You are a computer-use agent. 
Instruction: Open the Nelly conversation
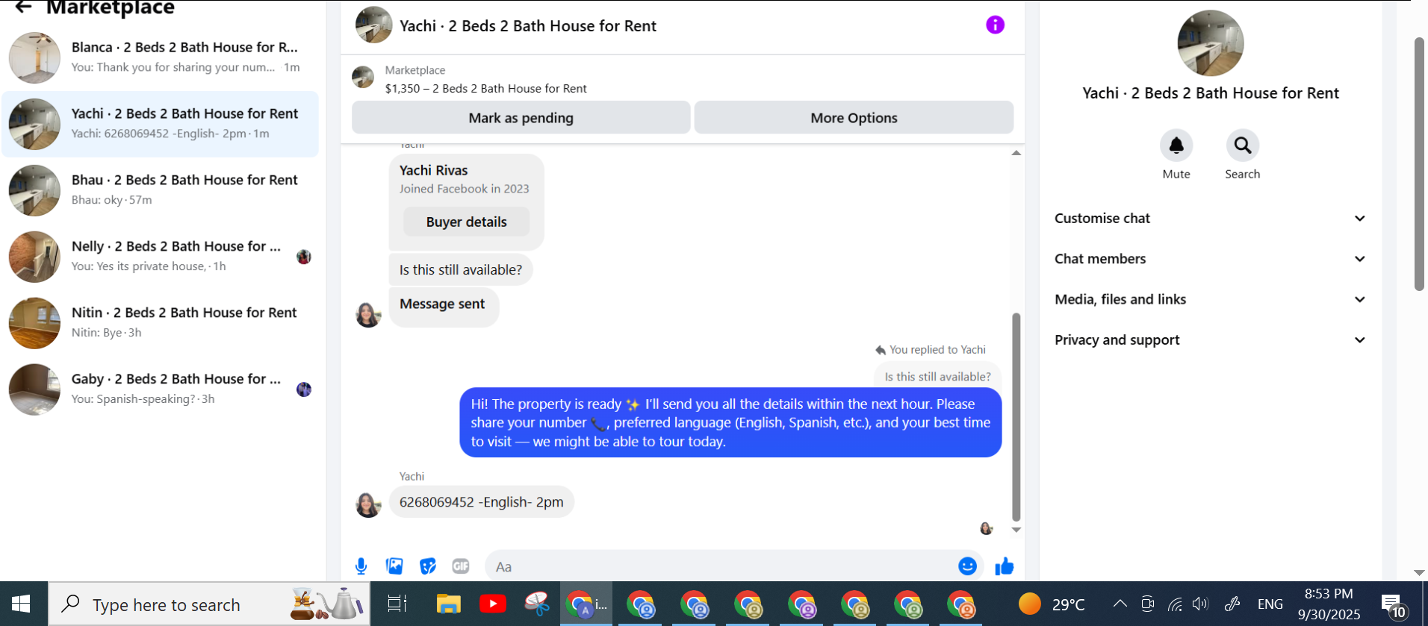(160, 257)
